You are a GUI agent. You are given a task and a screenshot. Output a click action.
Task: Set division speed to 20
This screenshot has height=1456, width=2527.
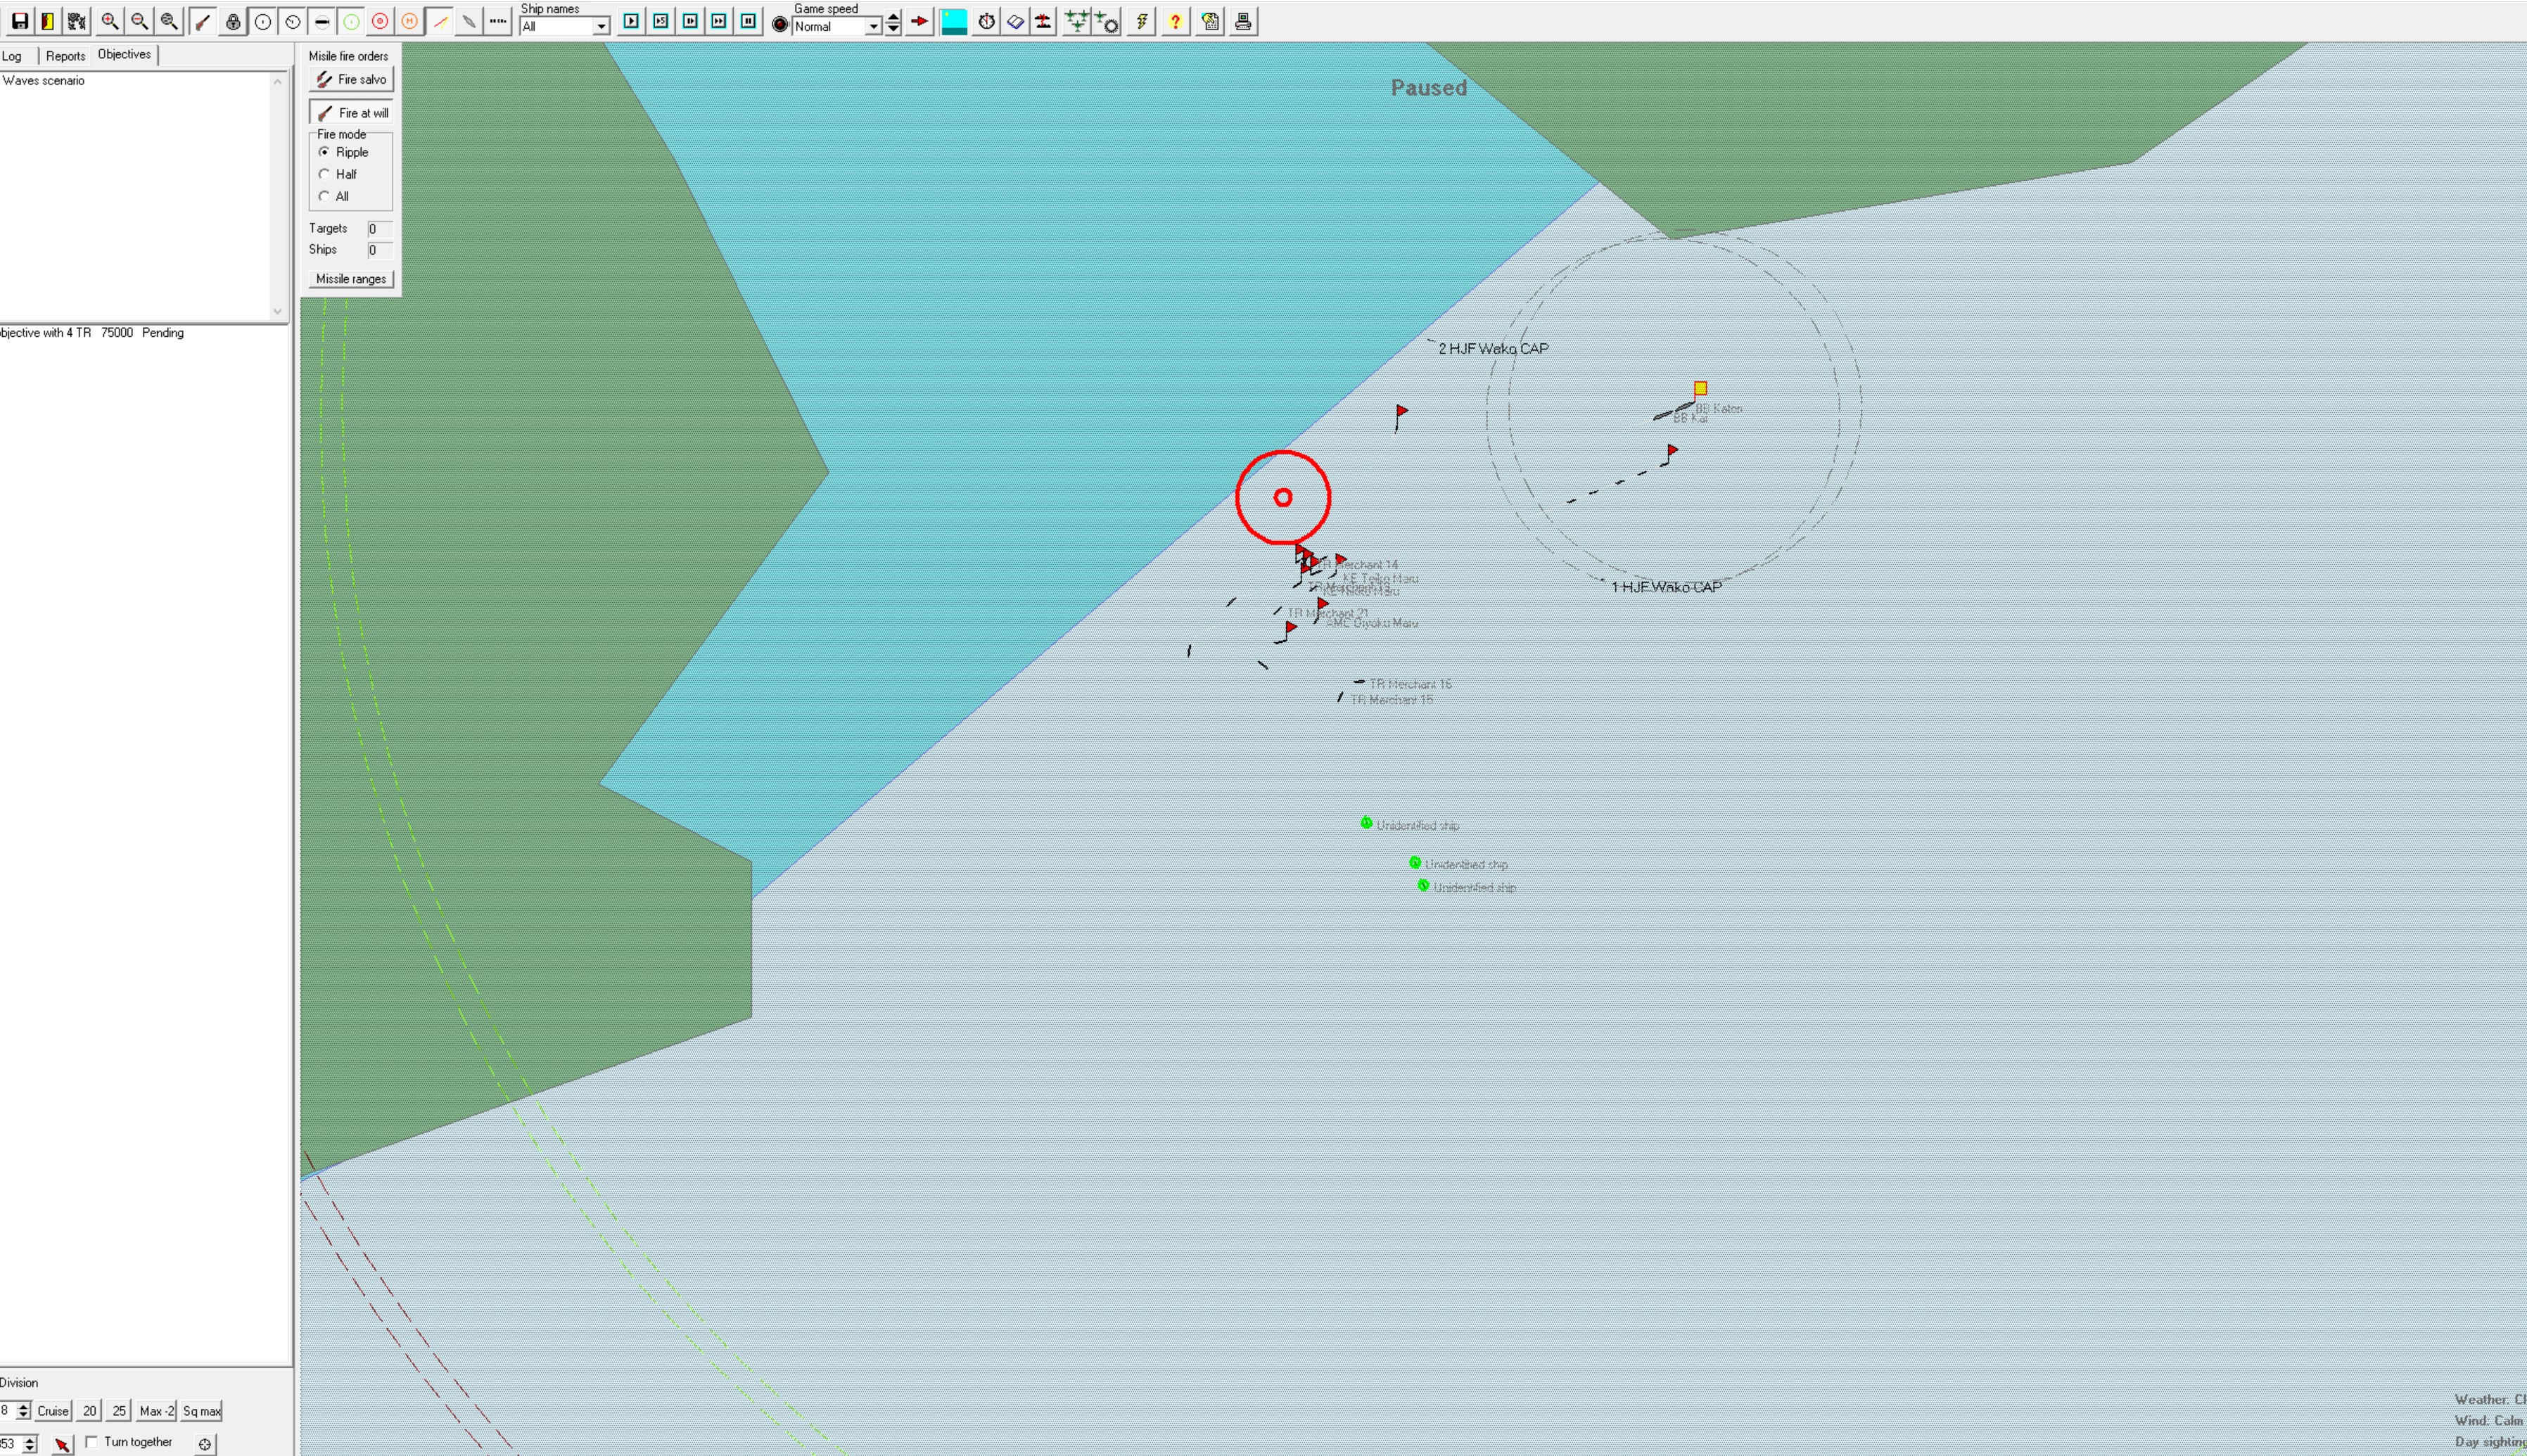point(89,1411)
